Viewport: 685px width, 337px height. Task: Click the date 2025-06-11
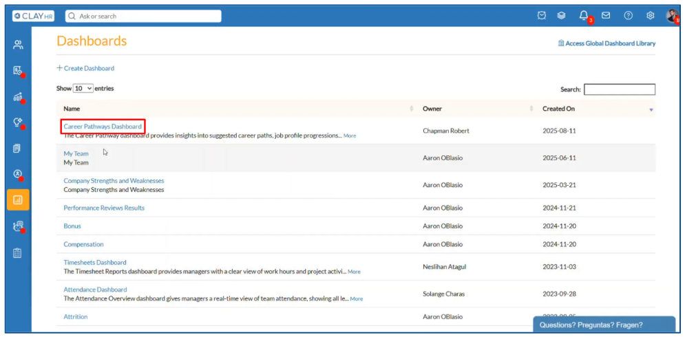559,157
